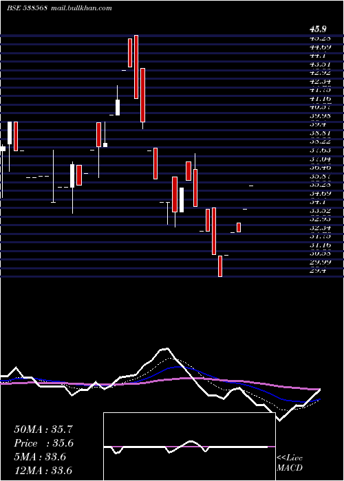Select the 29.99 price axis label
The width and height of the screenshot is (344, 481).
(321, 262)
